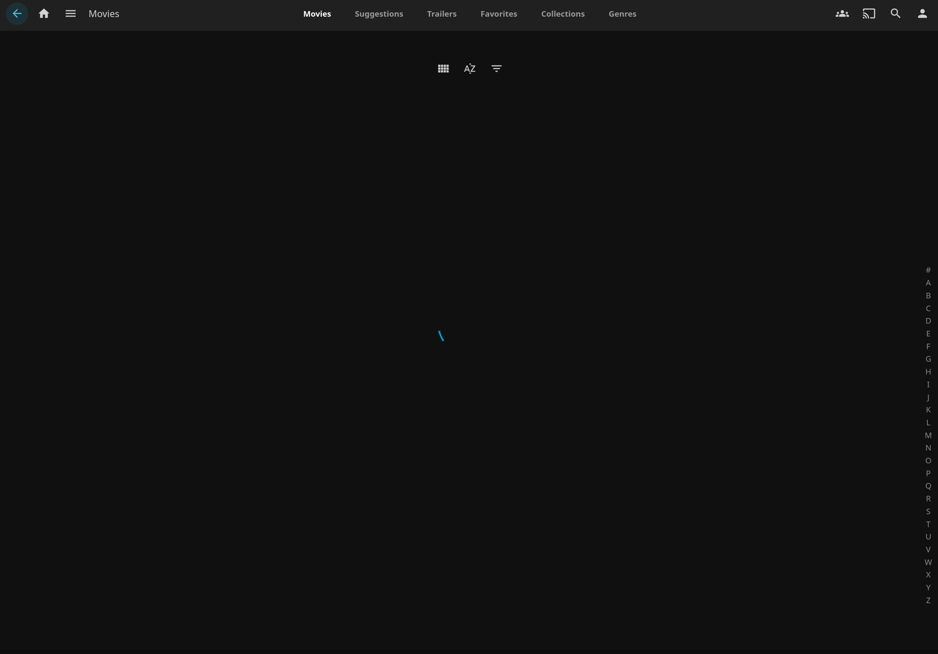Click the cast to device icon
The image size is (938, 654).
click(869, 14)
